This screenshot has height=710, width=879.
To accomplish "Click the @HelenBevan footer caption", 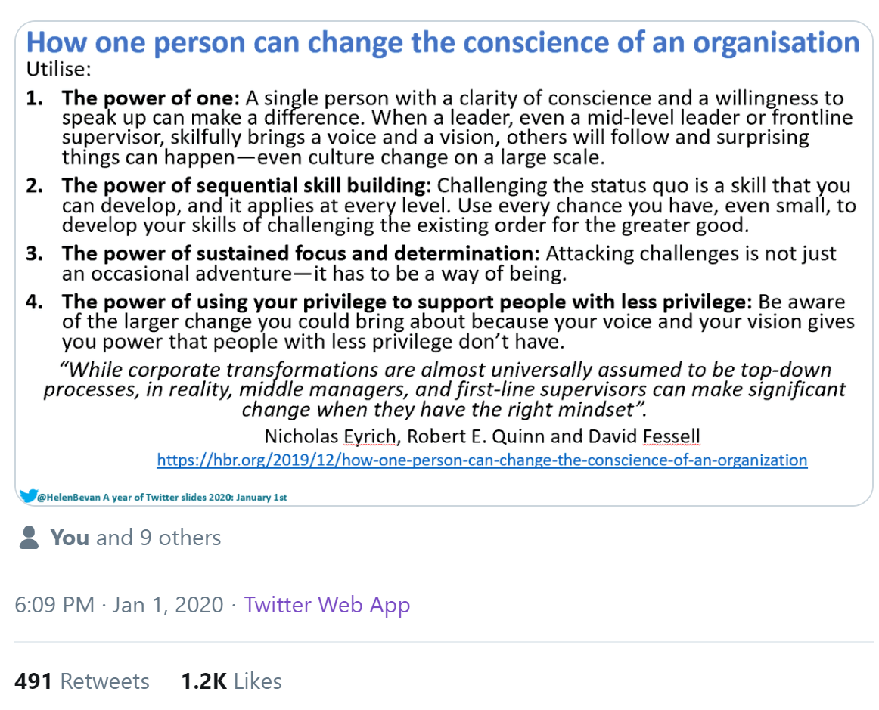I will coord(162,497).
